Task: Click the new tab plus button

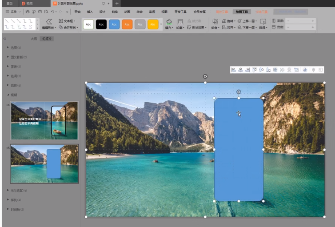Action: (117, 4)
